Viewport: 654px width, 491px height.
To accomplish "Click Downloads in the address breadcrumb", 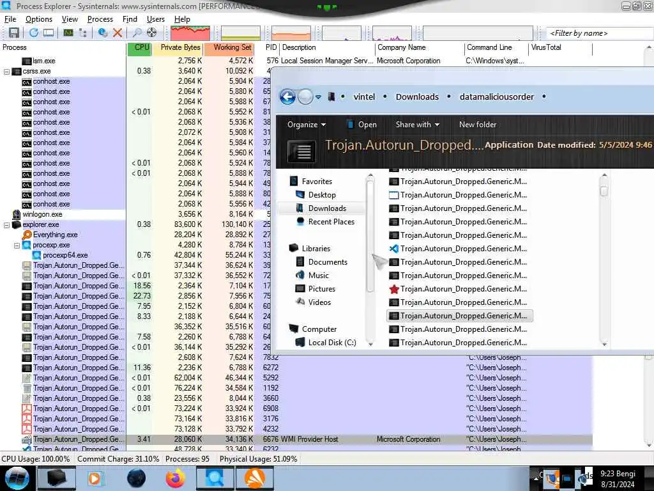I will [417, 97].
